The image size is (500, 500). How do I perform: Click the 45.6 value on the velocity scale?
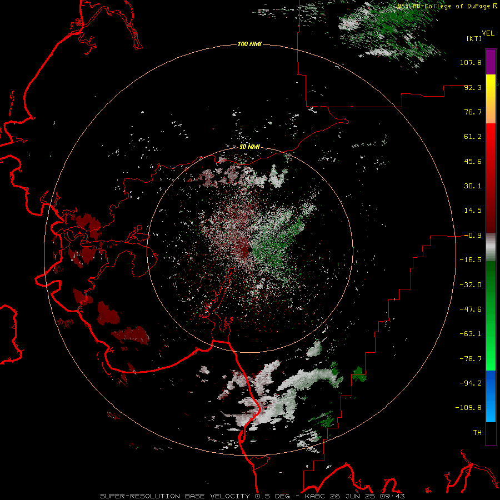473,161
